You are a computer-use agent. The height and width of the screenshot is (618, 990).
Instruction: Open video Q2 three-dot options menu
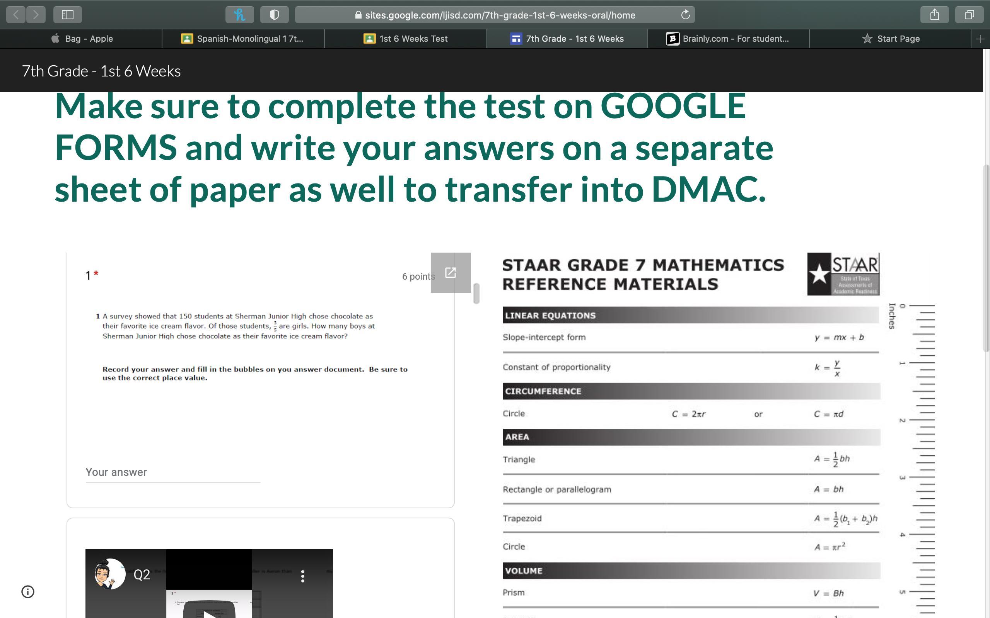(x=302, y=576)
